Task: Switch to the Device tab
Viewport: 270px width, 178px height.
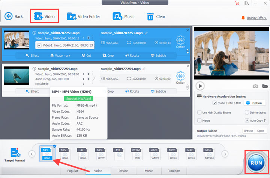Action: click(x=123, y=171)
